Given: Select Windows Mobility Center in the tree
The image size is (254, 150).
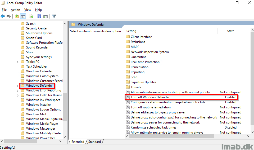Looking at the screenshot, I should click(44, 133).
